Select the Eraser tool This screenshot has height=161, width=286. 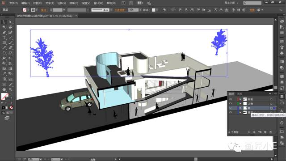pyautogui.click(x=11, y=48)
